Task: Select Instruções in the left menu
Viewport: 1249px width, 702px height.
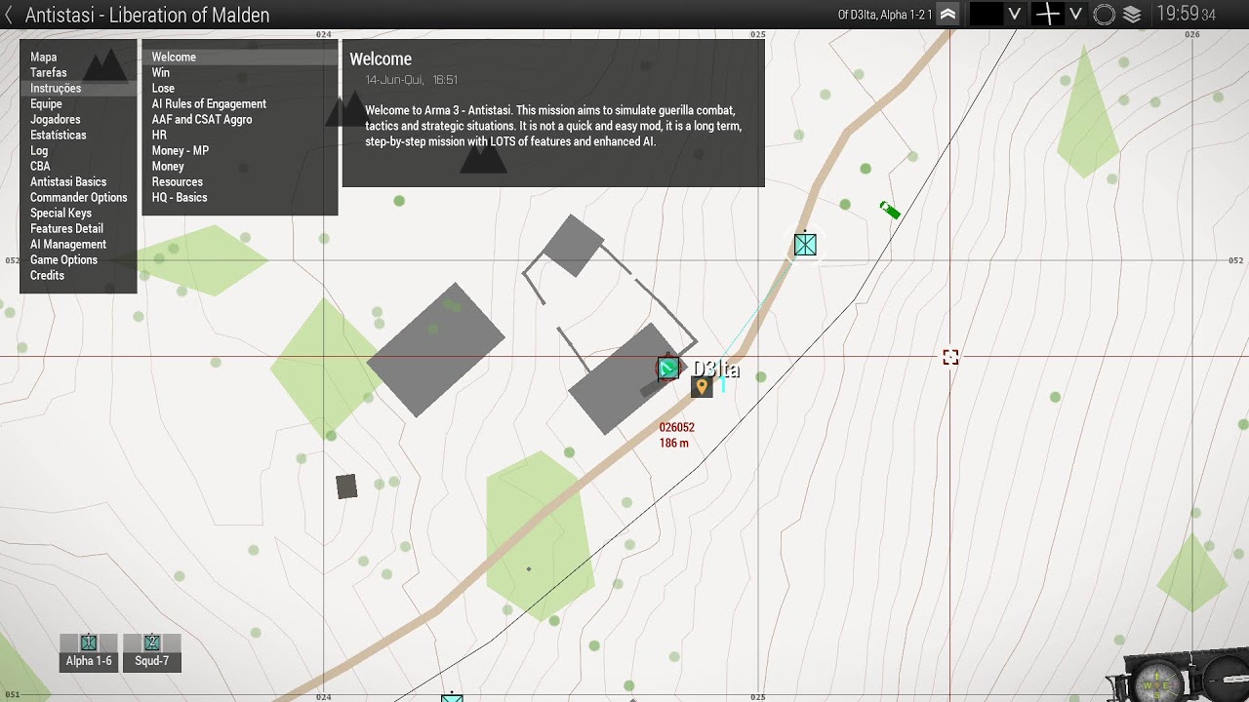Action: [x=78, y=89]
